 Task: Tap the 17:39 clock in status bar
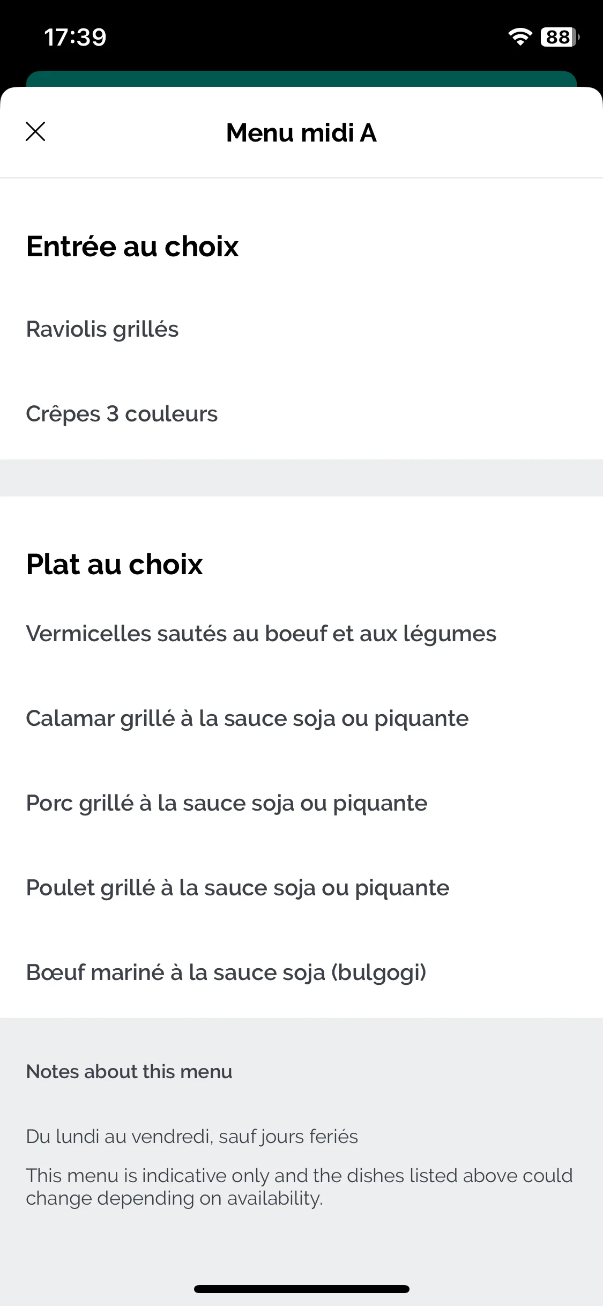pyautogui.click(x=75, y=37)
